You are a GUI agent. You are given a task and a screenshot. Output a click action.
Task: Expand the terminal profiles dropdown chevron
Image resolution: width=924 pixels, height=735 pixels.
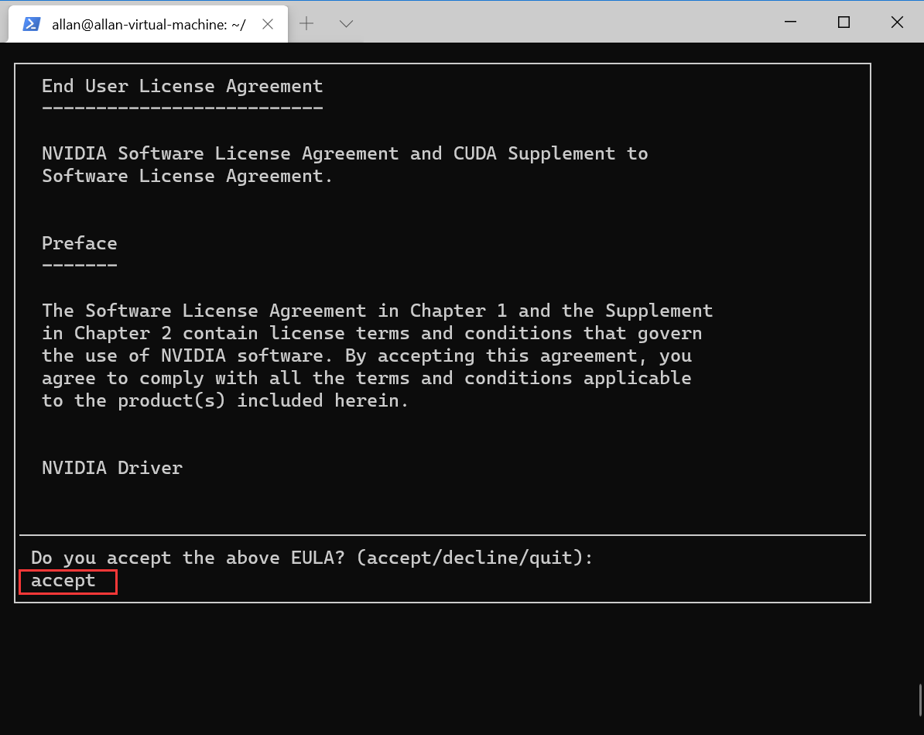coord(346,24)
